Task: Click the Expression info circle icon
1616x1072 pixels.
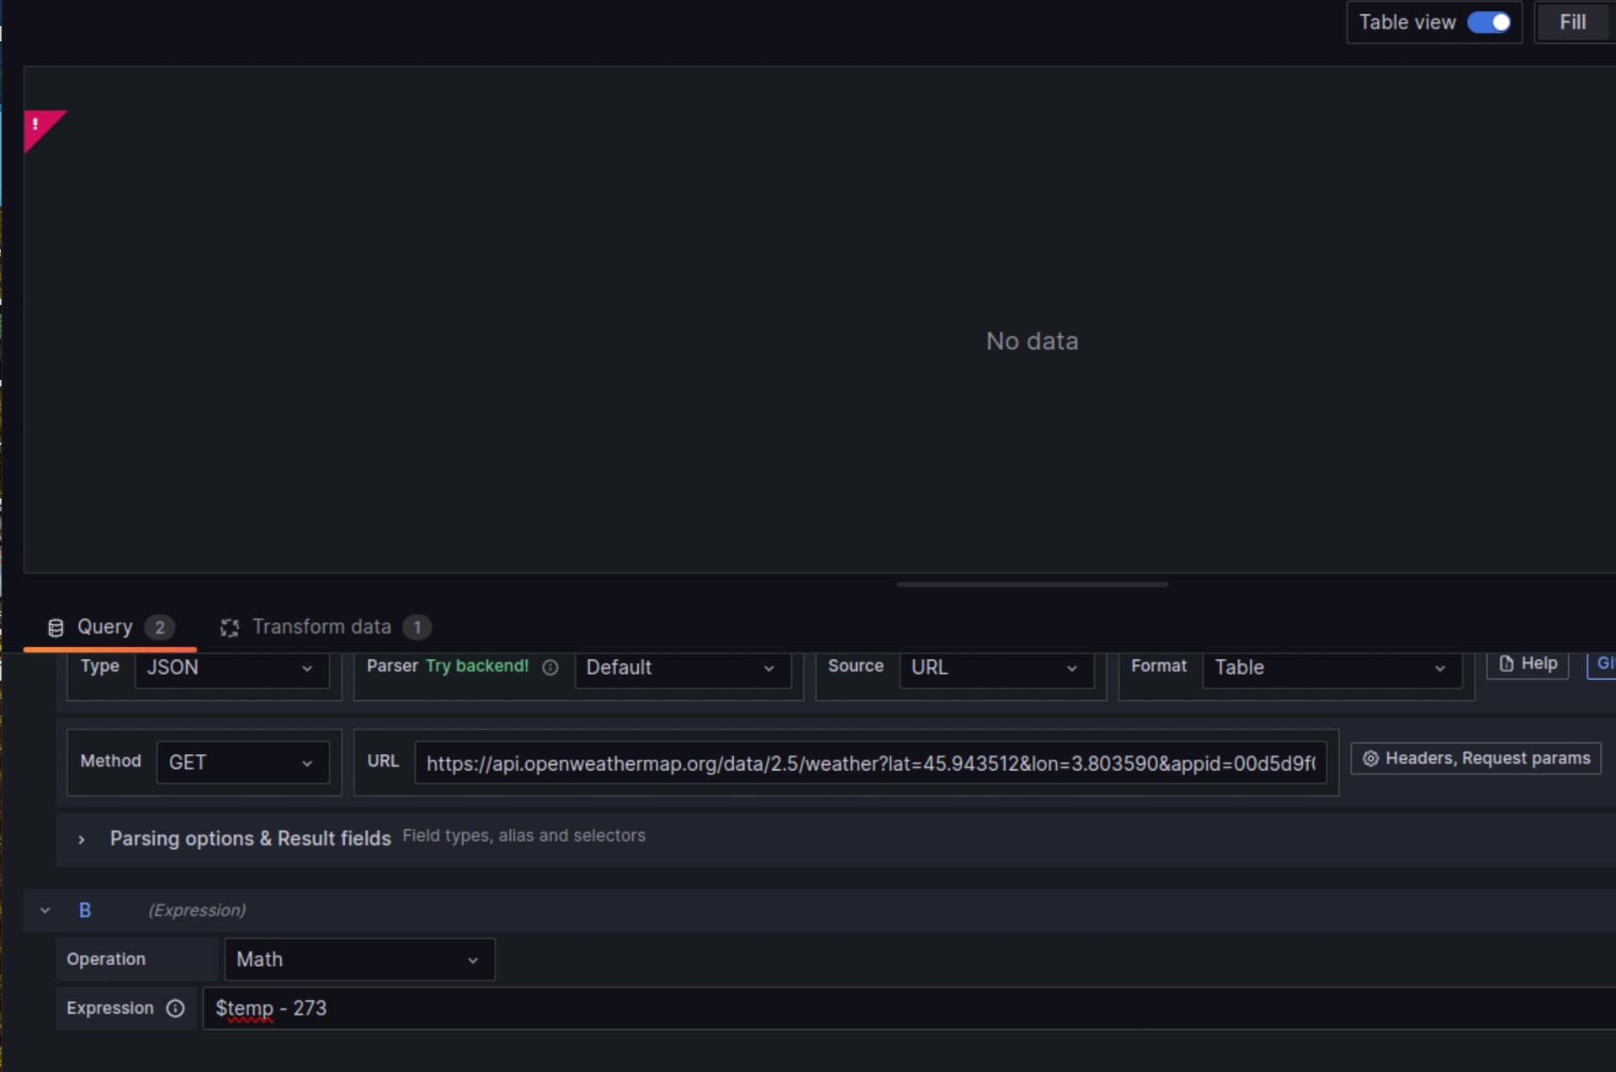Action: tap(175, 1008)
